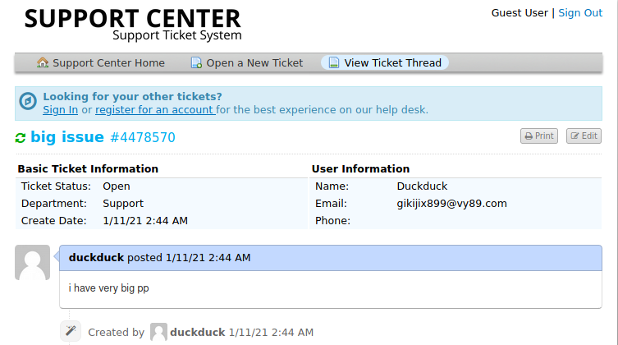Click the duckduck poster name in thread header
618x345 pixels.
tap(96, 258)
